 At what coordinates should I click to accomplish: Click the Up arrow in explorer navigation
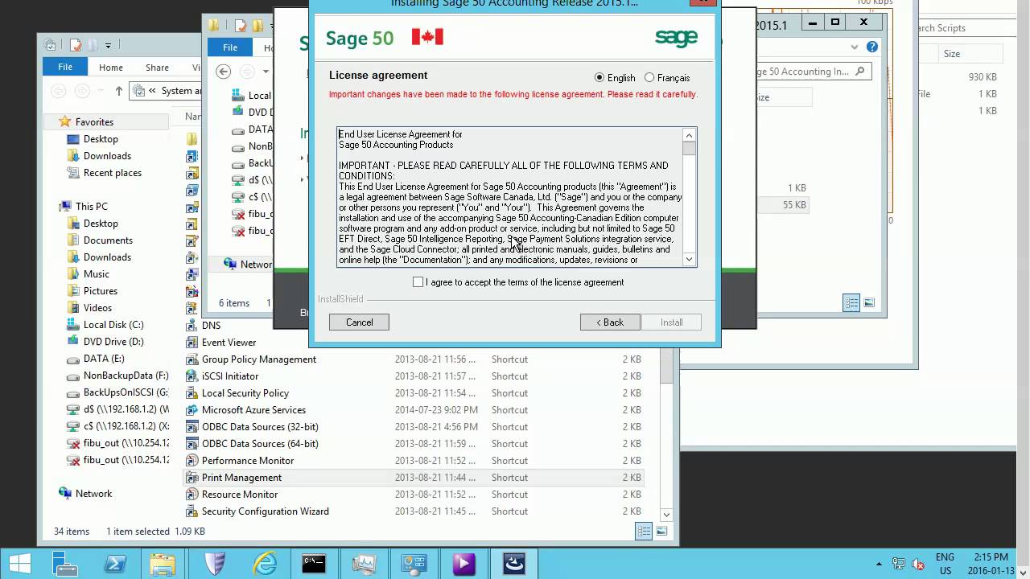pyautogui.click(x=119, y=91)
